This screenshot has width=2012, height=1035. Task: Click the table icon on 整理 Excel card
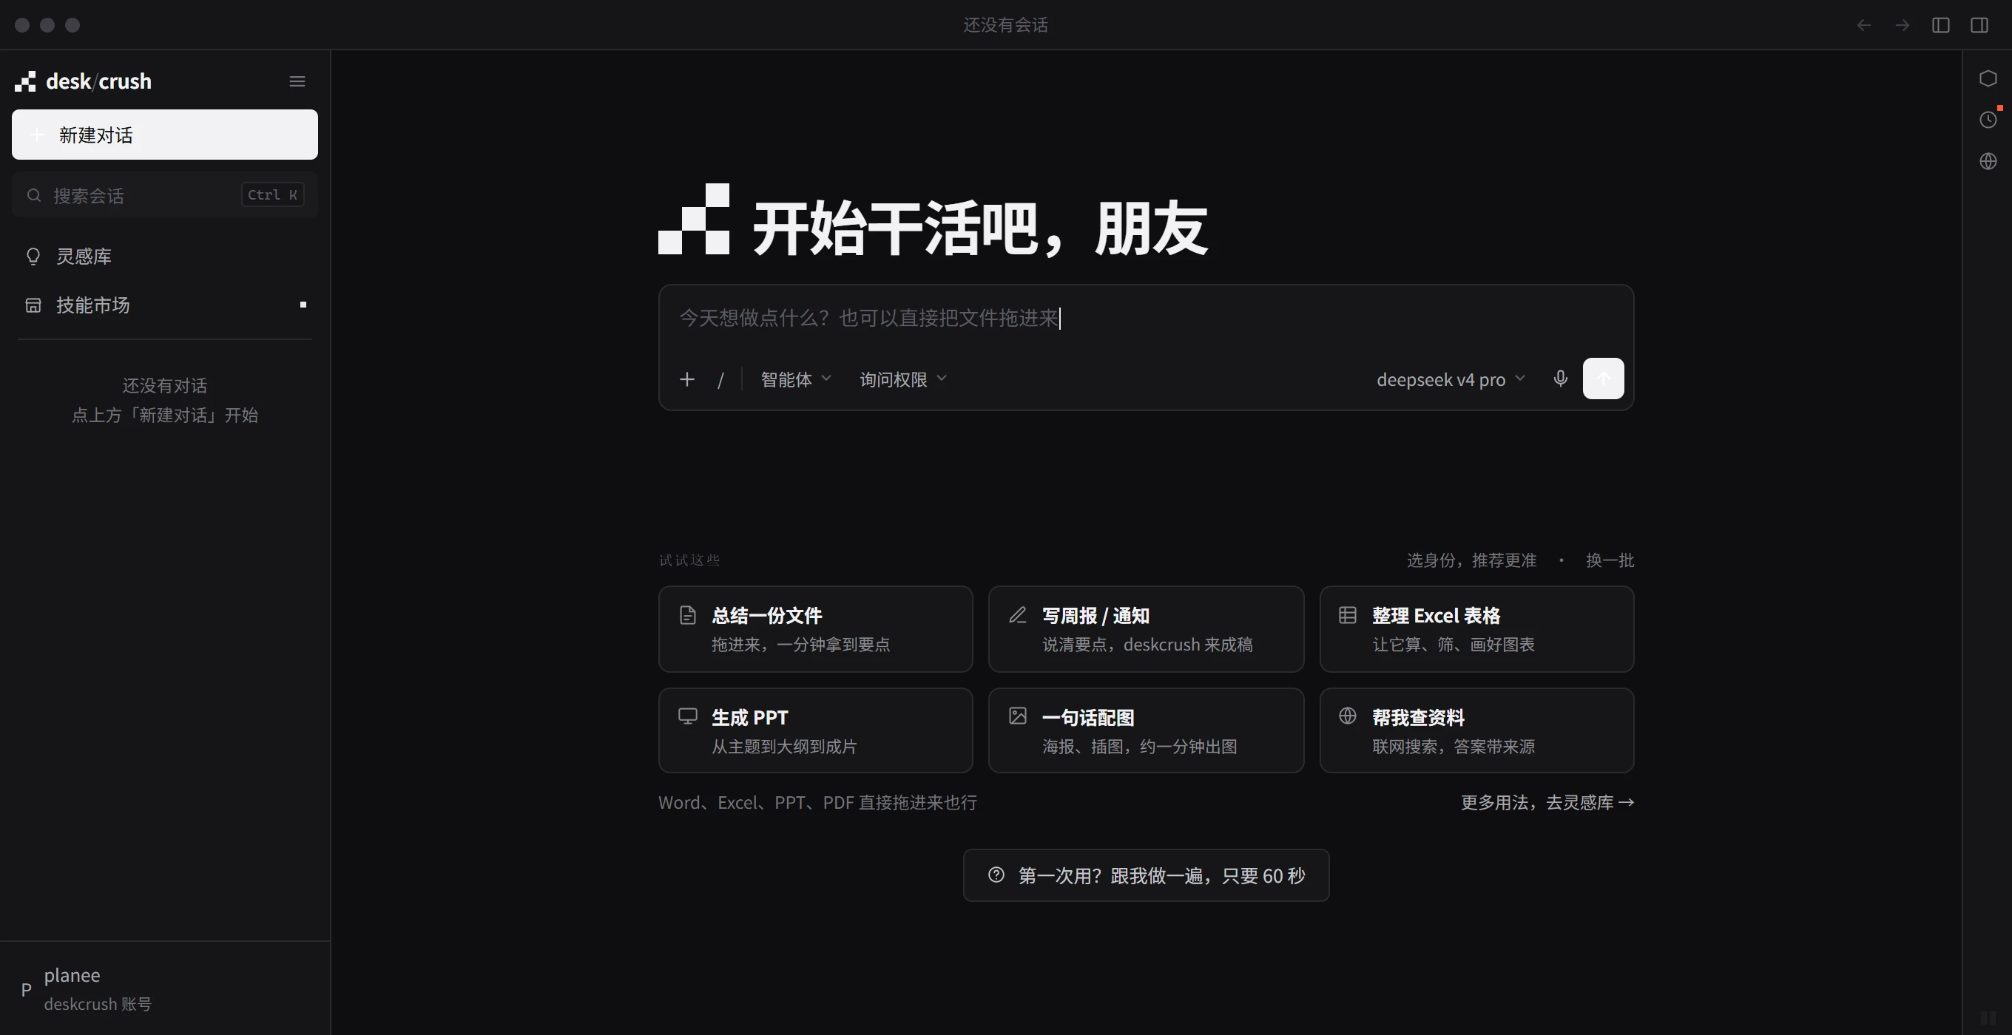coord(1347,615)
